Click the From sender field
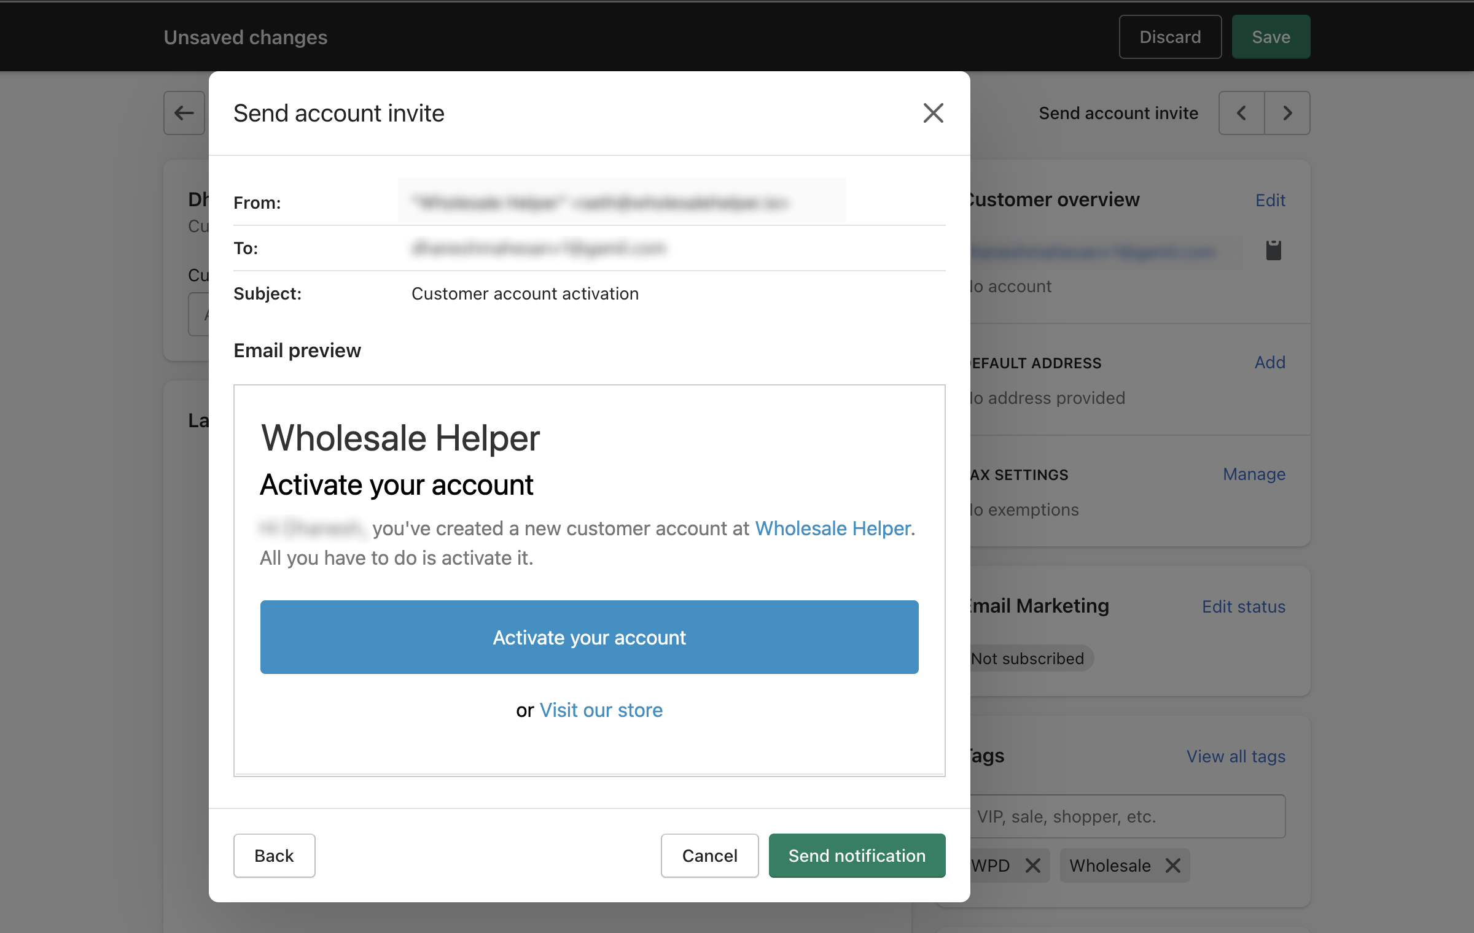 tap(622, 201)
